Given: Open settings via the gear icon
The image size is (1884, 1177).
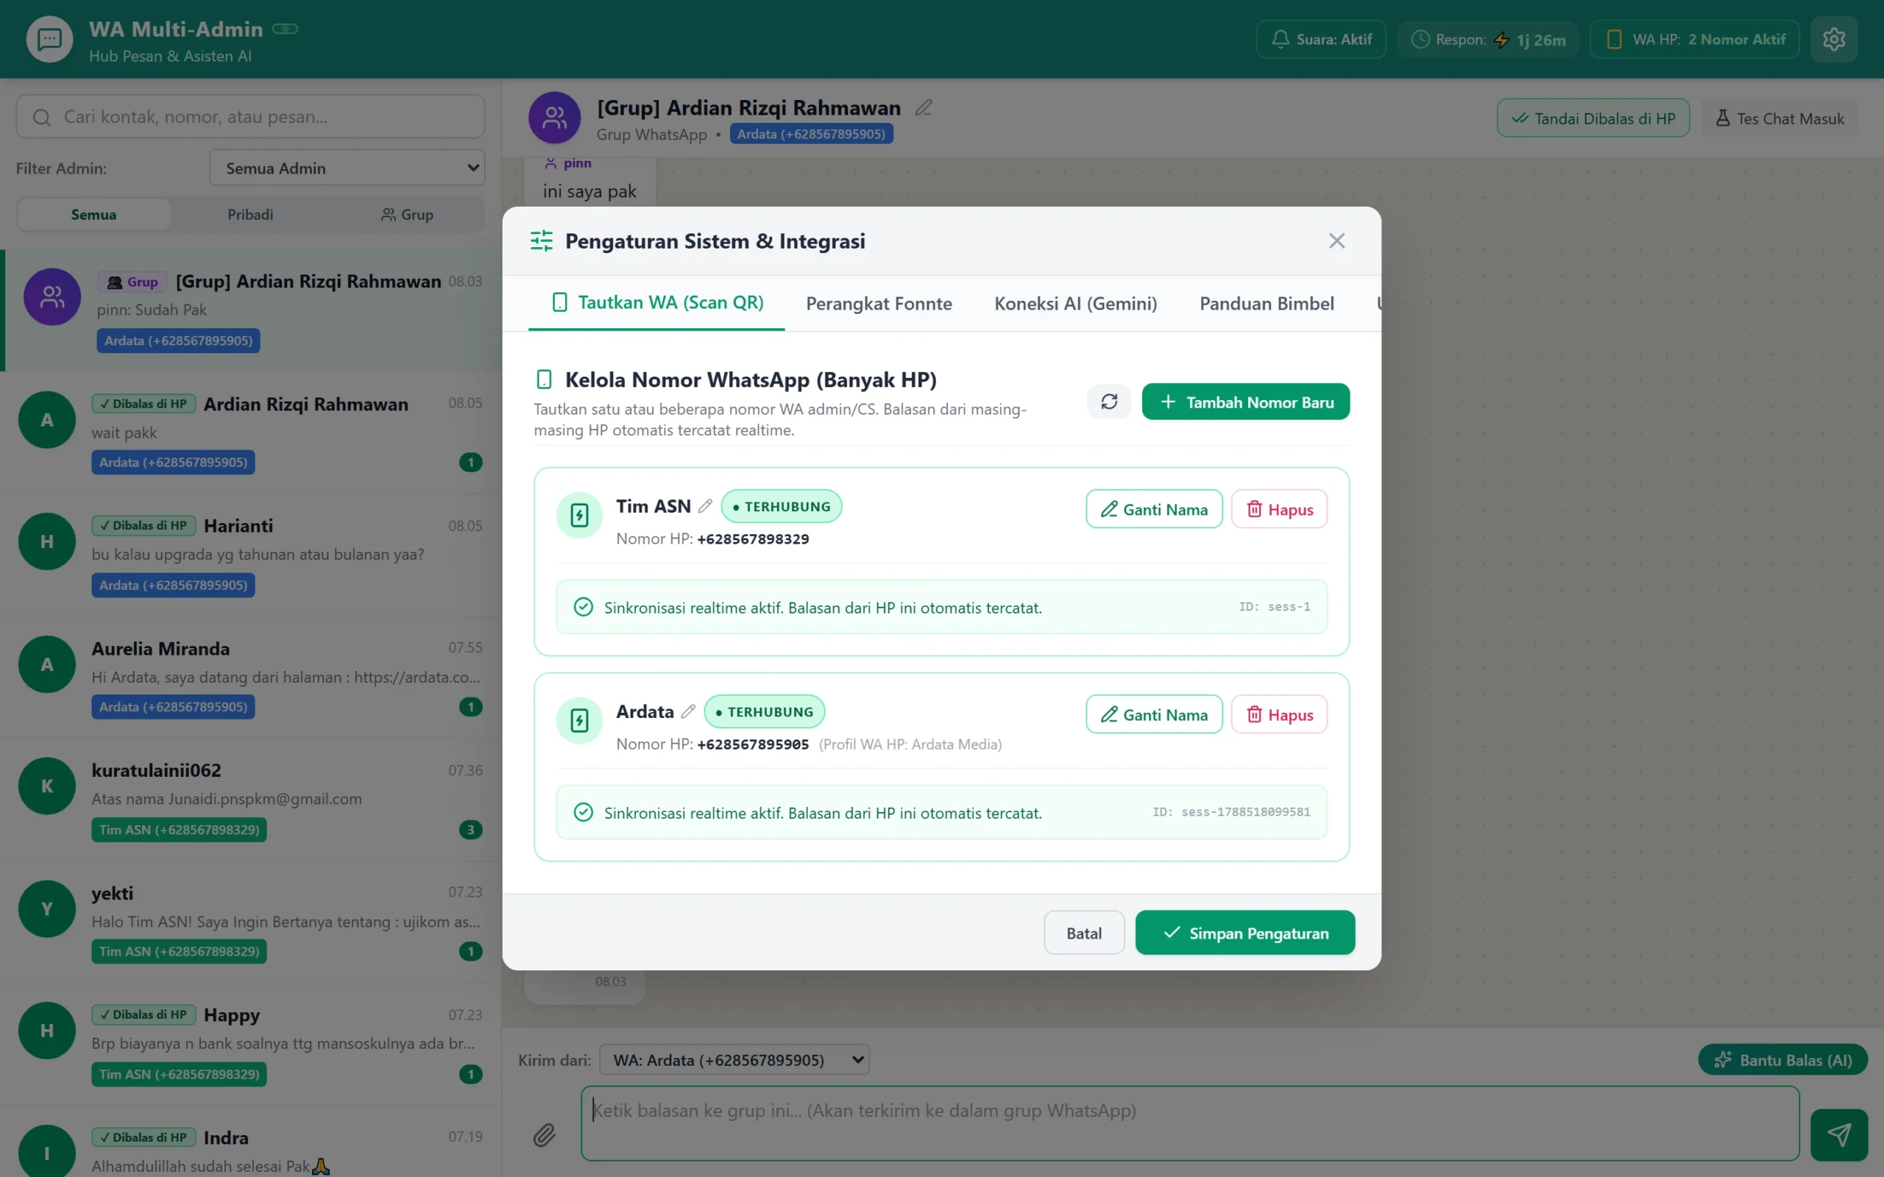Looking at the screenshot, I should (x=1833, y=39).
